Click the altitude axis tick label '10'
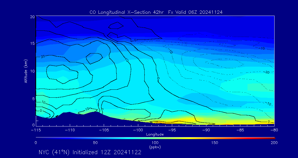The width and height of the screenshot is (298, 158). coord(32,71)
